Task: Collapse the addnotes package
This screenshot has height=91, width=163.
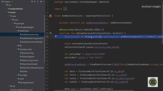Action: 17,31
